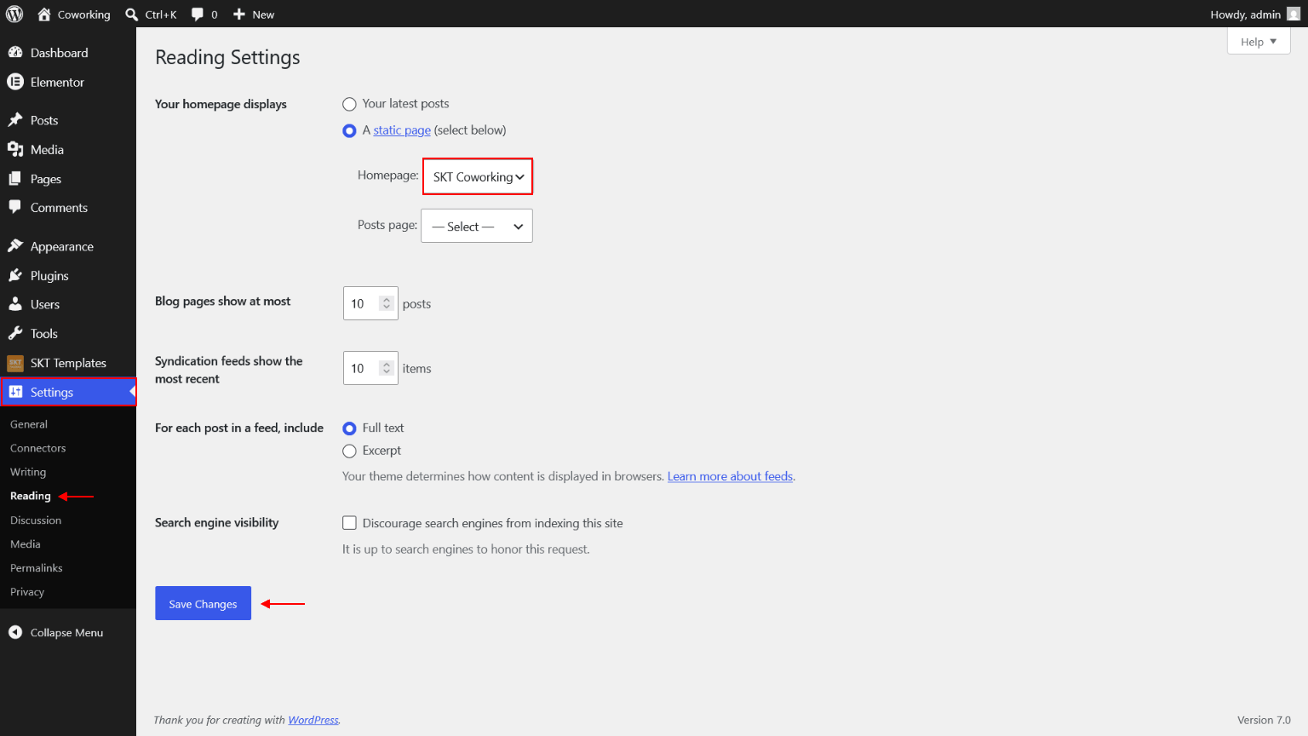The height and width of the screenshot is (736, 1308).
Task: Click 'Howdy, admin' account text
Action: 1245,14
